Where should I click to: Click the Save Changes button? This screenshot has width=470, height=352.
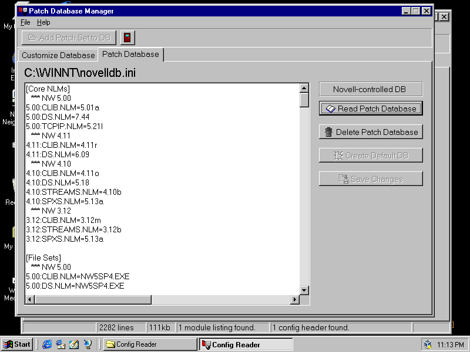click(x=371, y=179)
